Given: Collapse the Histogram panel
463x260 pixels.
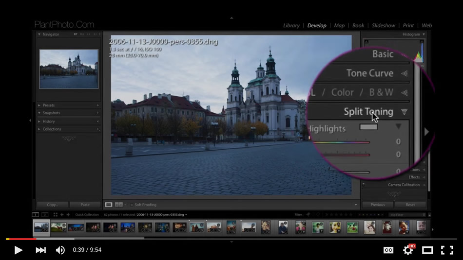Looking at the screenshot, I should [x=424, y=34].
